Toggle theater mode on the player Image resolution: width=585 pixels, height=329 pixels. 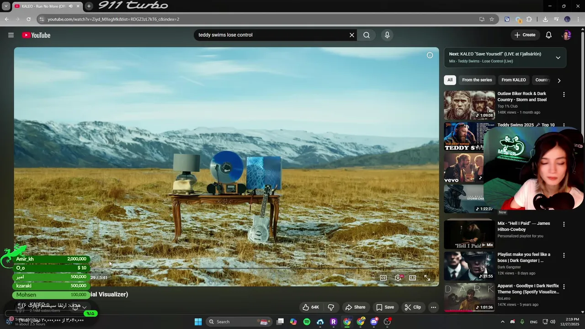click(x=413, y=278)
